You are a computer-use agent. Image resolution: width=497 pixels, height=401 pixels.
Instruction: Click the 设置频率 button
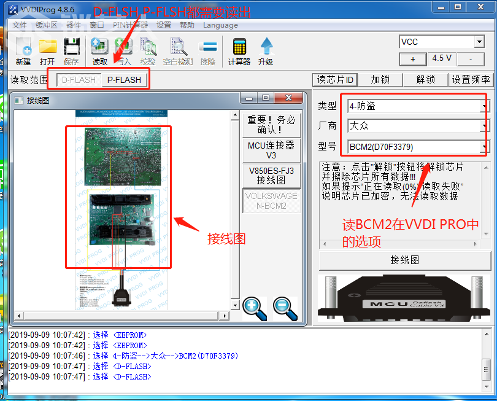(x=471, y=80)
